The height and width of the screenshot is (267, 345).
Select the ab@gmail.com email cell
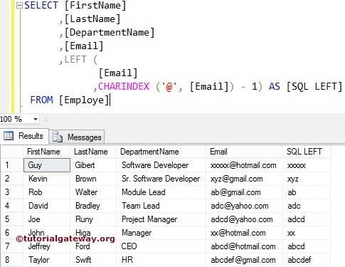(245, 192)
